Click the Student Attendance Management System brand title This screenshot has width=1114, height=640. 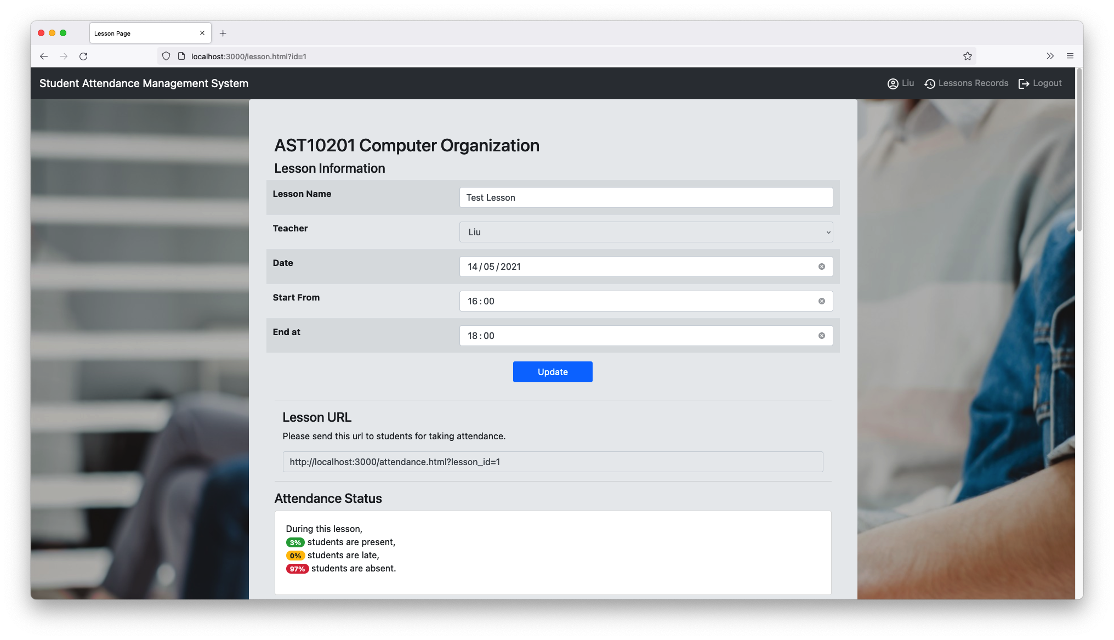144,83
